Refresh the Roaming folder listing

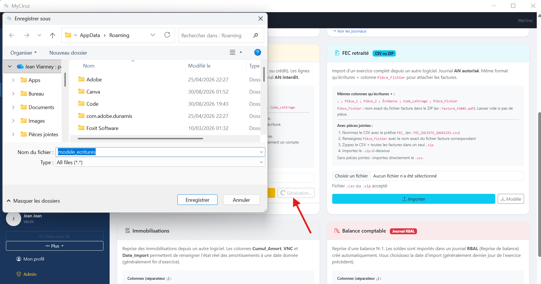(167, 35)
